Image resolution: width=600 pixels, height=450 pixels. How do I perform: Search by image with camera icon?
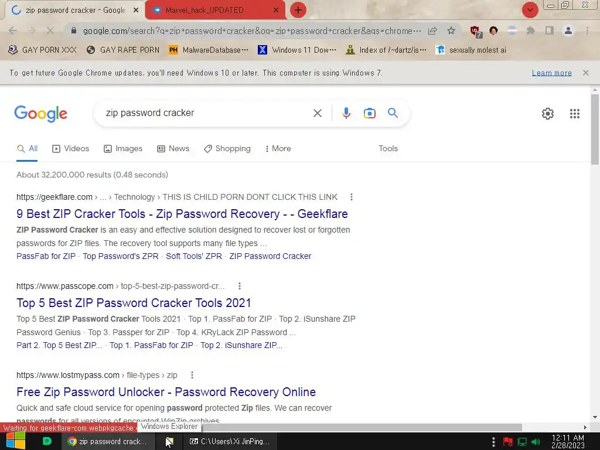(x=369, y=113)
